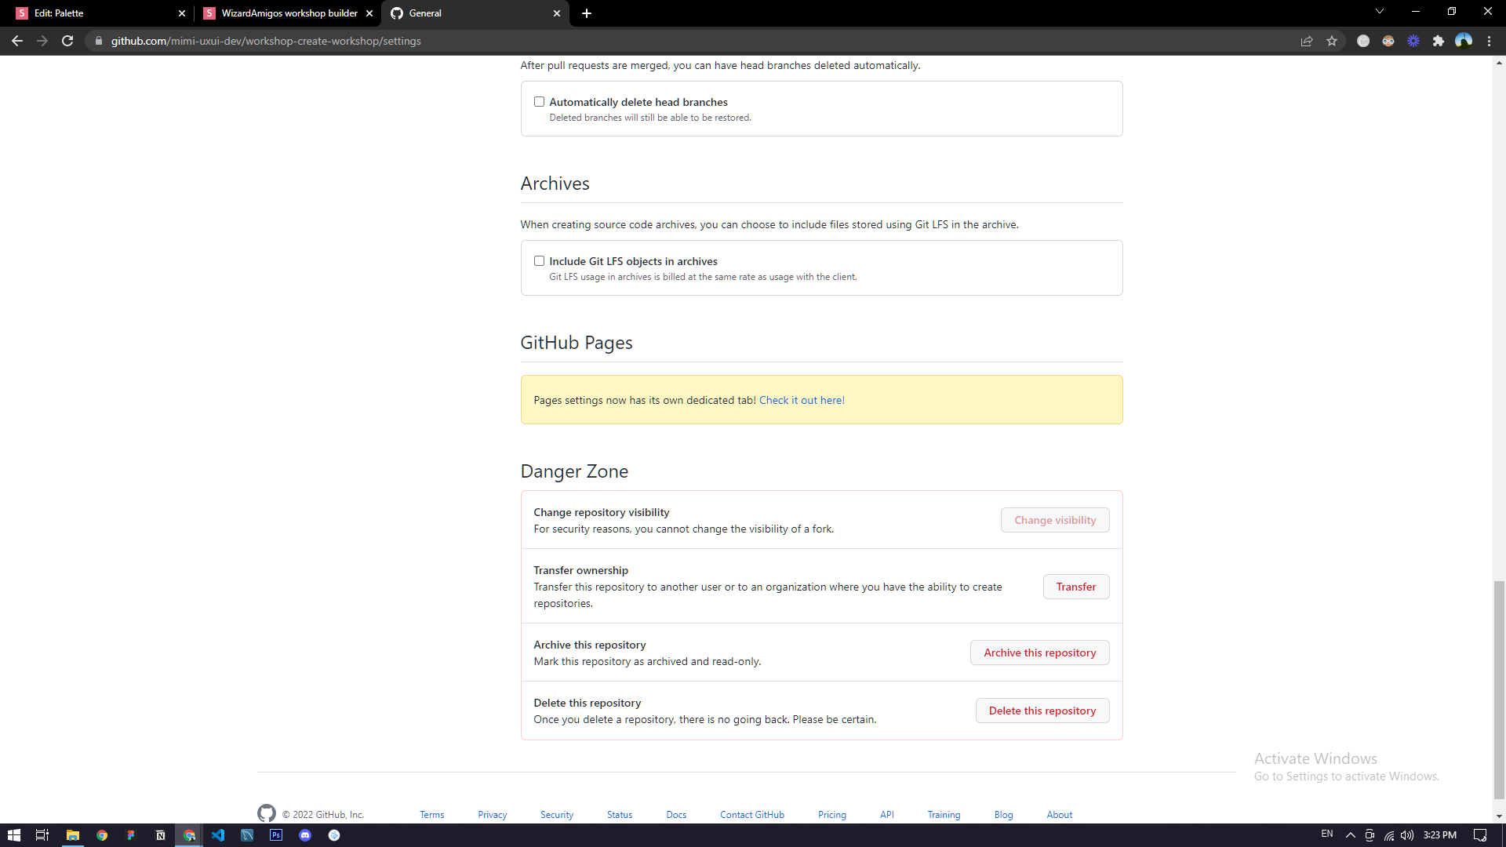The image size is (1506, 847).
Task: Click Delete this repository button
Action: point(1042,711)
